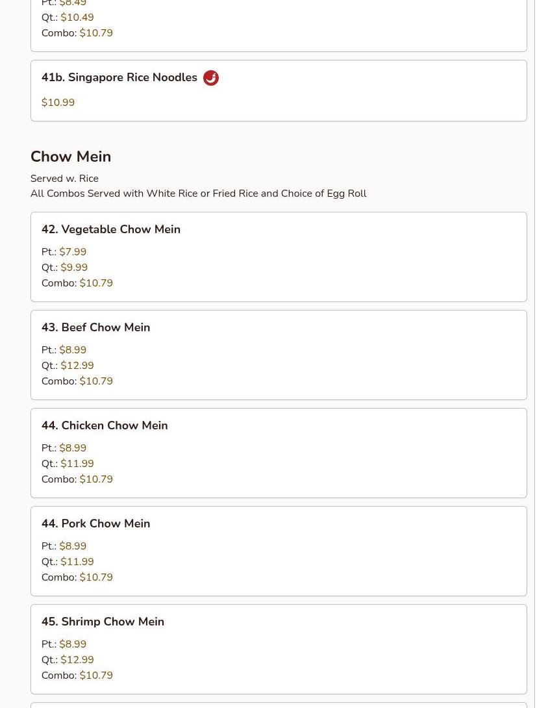The image size is (548, 708).
Task: Open 42. Vegetable Chow Mein item
Action: pyautogui.click(x=279, y=257)
